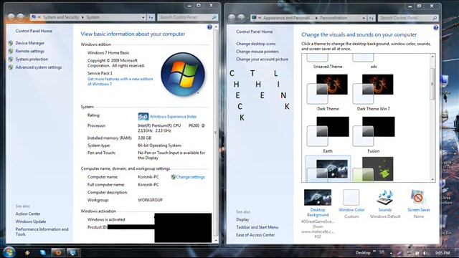
Task: Open Desktop Background settings
Action: [318, 203]
